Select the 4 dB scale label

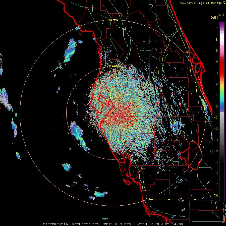(x=217, y=62)
